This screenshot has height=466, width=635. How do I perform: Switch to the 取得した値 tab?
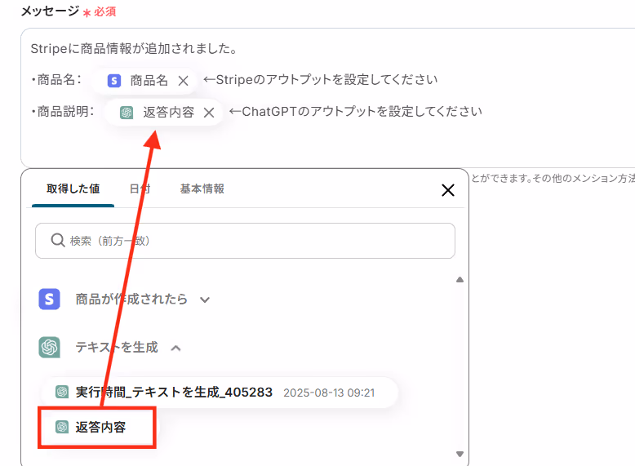(73, 189)
